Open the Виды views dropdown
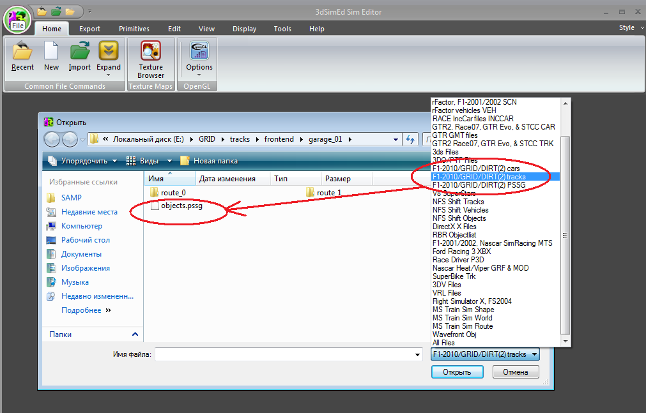Viewport: 646px width, 413px height. [x=149, y=161]
